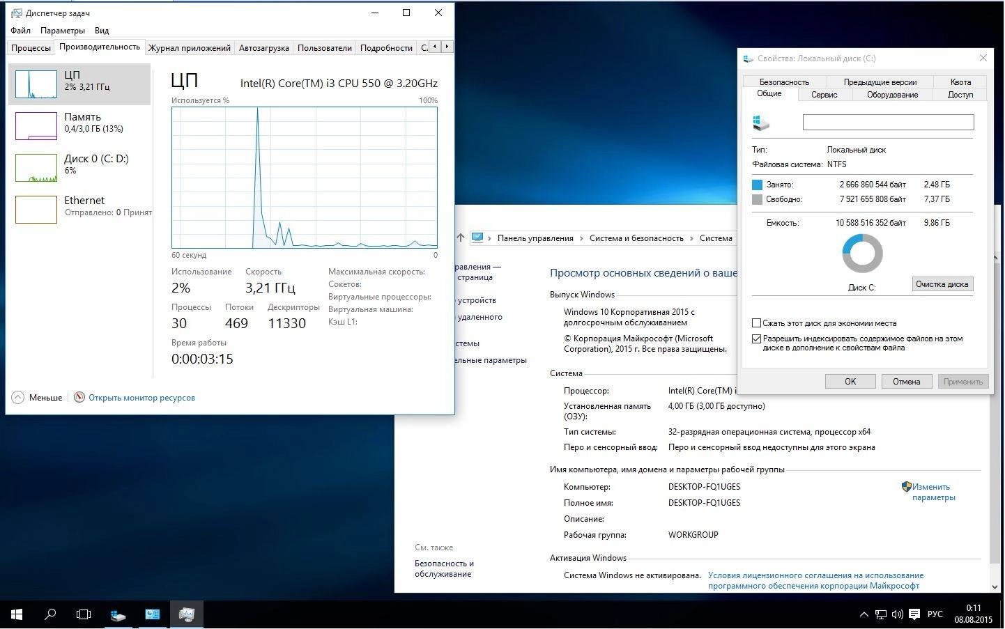Open the Параметры menu in Task Manager
Image resolution: width=1005 pixels, height=629 pixels.
[x=63, y=31]
